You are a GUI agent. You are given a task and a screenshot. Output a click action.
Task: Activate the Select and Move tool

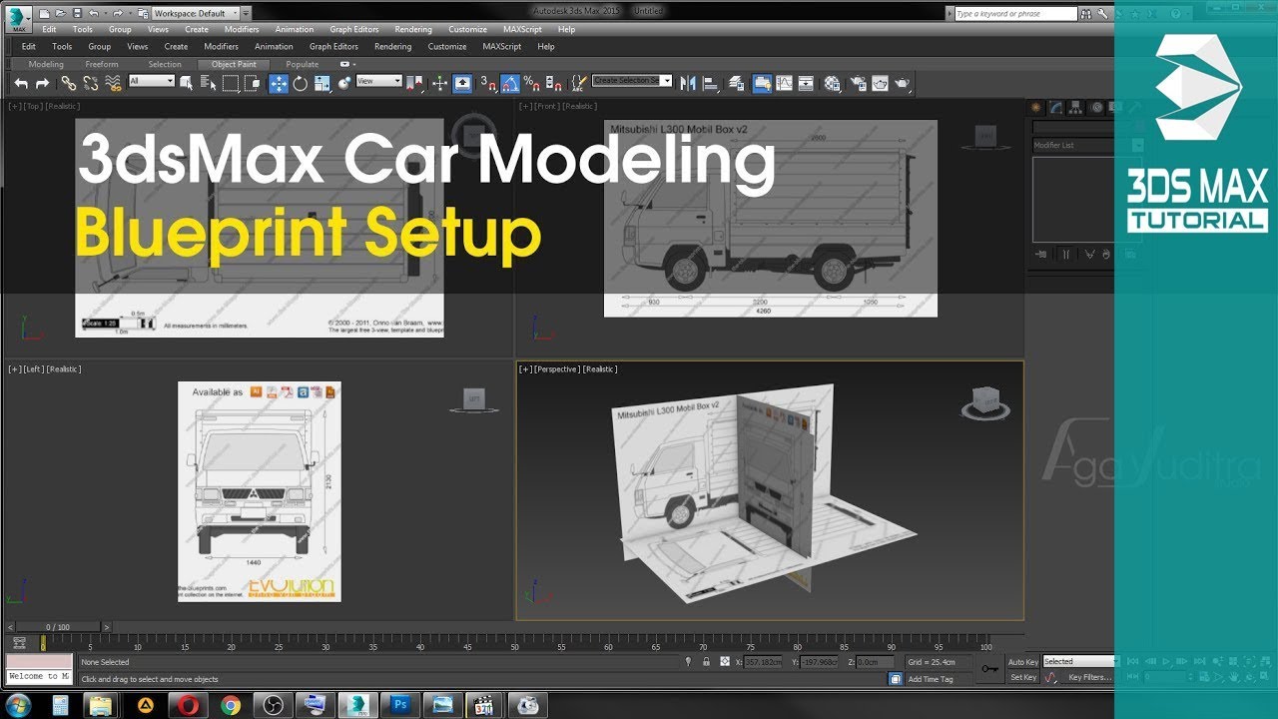pos(279,84)
